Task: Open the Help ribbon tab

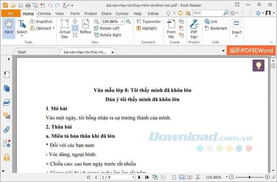Action: (x=138, y=13)
